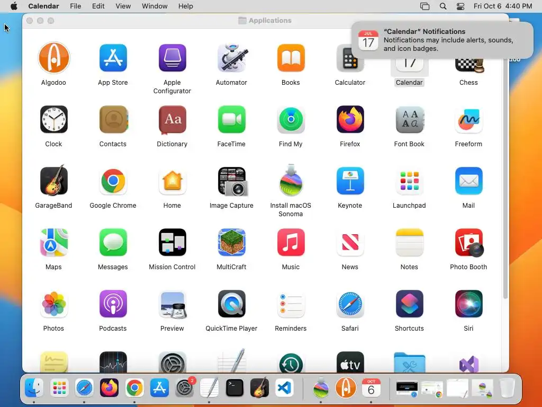Open the Clock app icon
The height and width of the screenshot is (407, 542).
(x=53, y=119)
